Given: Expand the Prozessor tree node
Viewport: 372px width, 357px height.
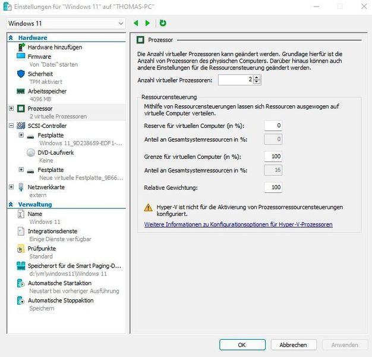Looking at the screenshot, I should click(11, 108).
